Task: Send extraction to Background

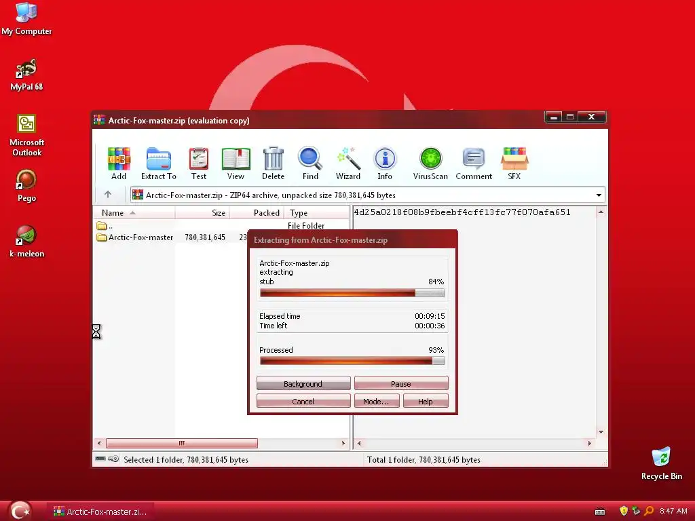Action: click(x=303, y=384)
